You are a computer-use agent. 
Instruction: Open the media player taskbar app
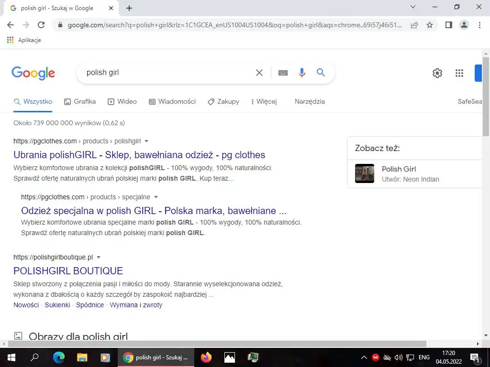105,357
